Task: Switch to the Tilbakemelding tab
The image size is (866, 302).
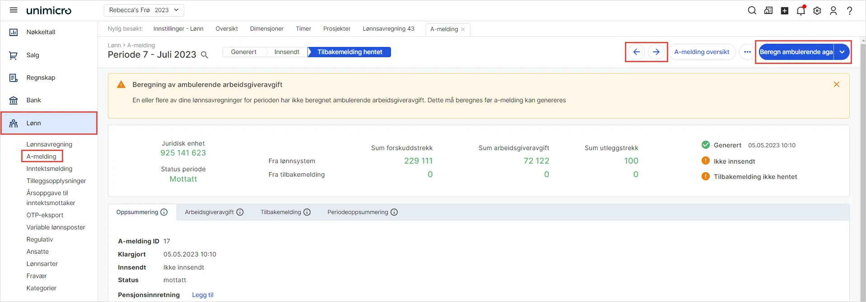Action: tap(285, 212)
